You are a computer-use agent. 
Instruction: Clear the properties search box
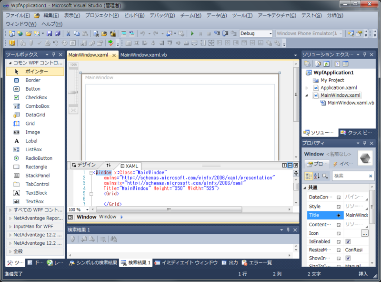coord(371,176)
